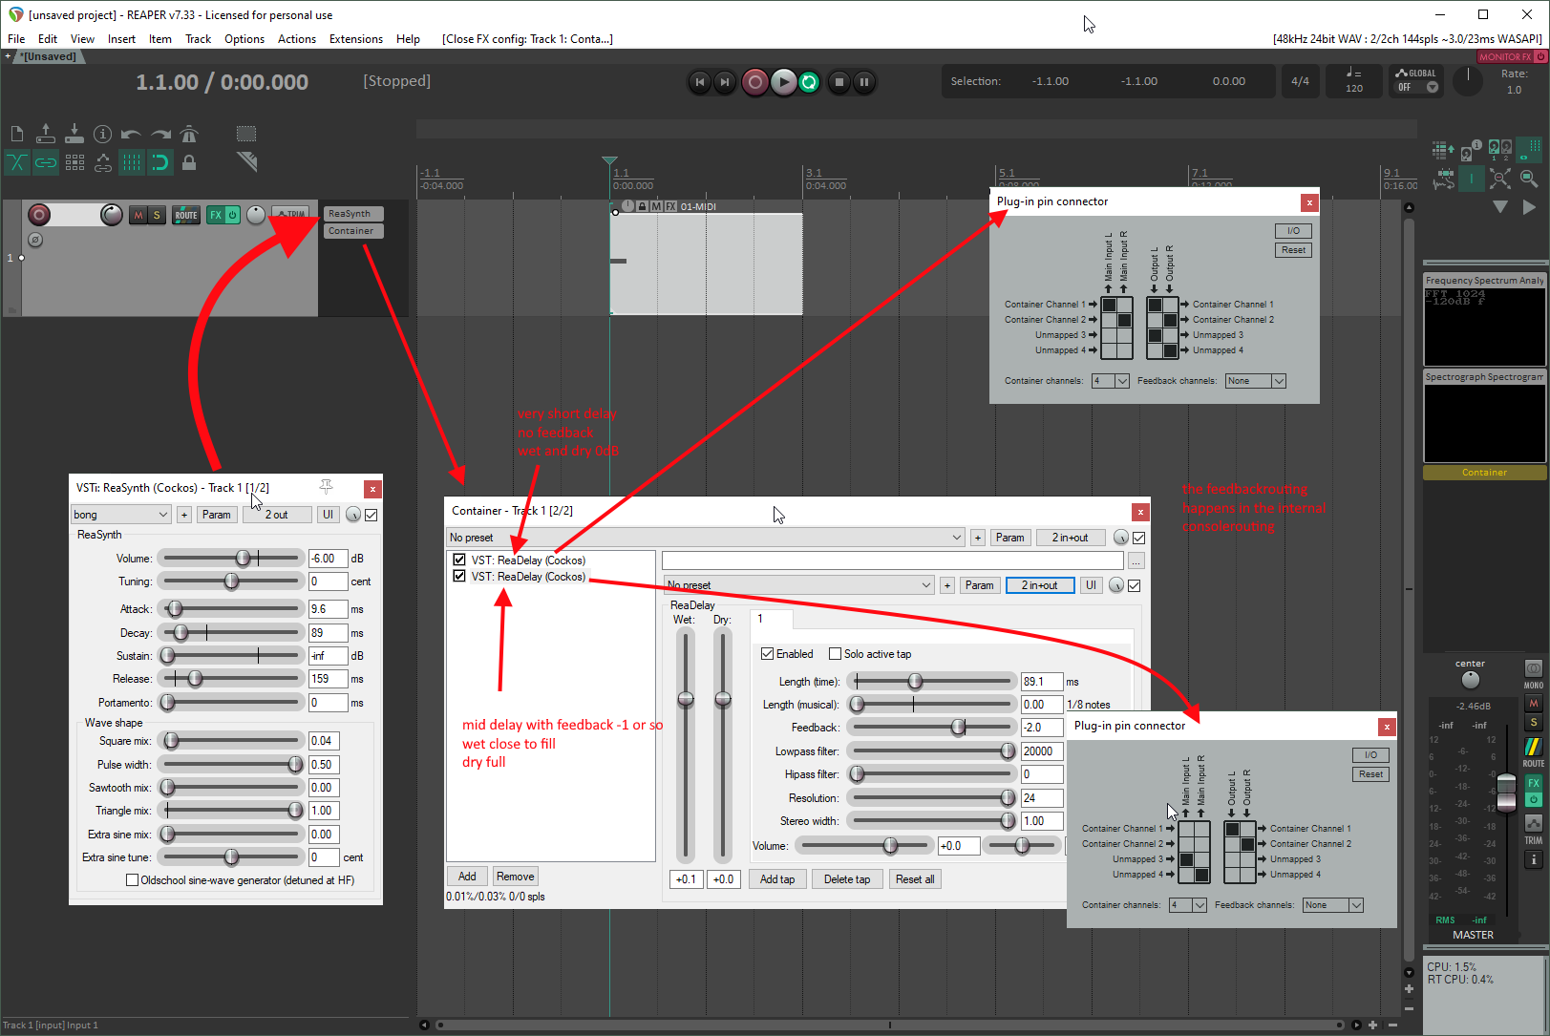Screen dimensions: 1550x1036
Task: Check Solo active tap checkbox
Action: click(x=835, y=654)
